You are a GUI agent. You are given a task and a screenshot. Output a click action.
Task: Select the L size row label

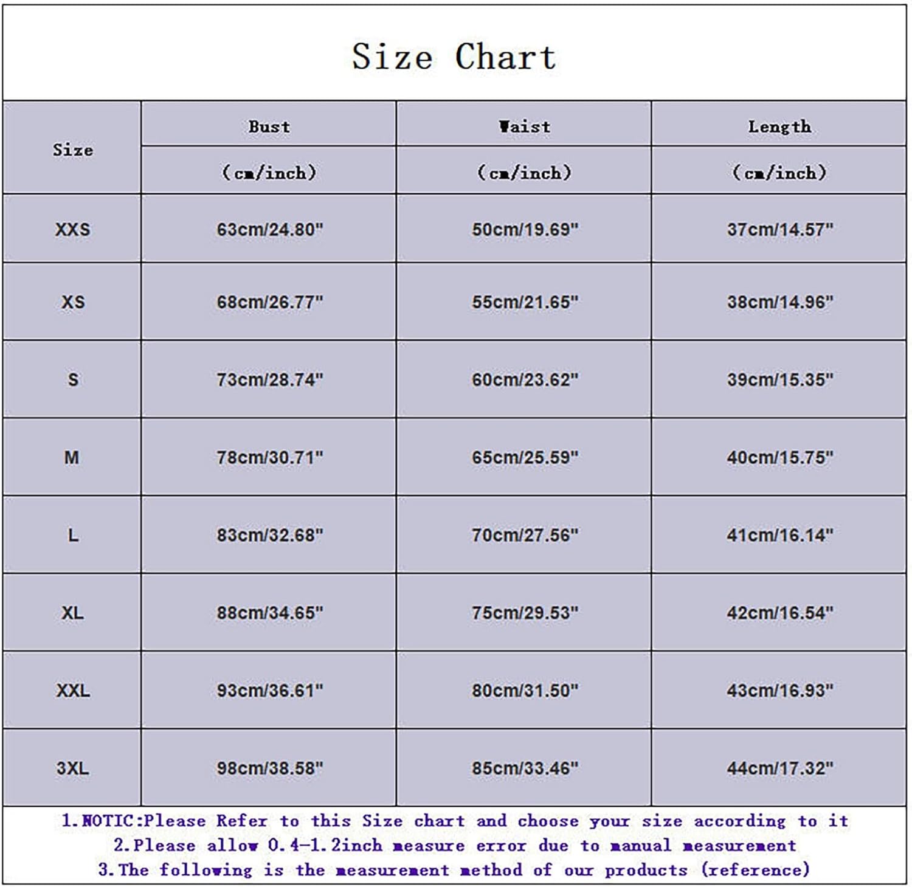[x=72, y=535]
